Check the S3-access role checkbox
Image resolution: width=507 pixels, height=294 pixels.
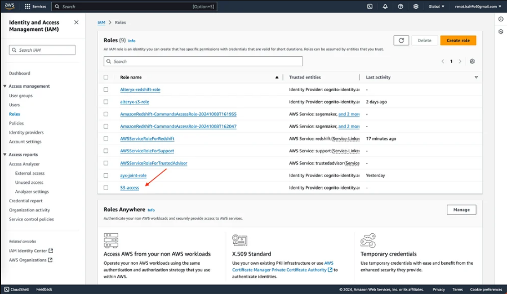[106, 188]
